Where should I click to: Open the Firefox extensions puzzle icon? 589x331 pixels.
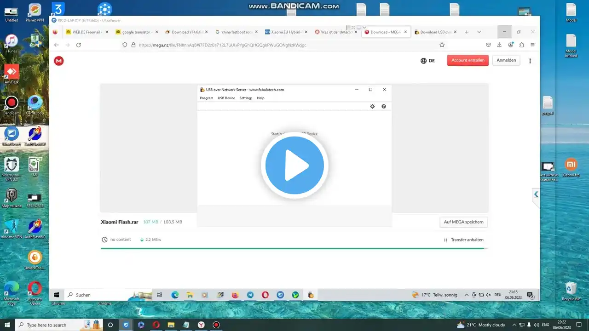tap(521, 45)
